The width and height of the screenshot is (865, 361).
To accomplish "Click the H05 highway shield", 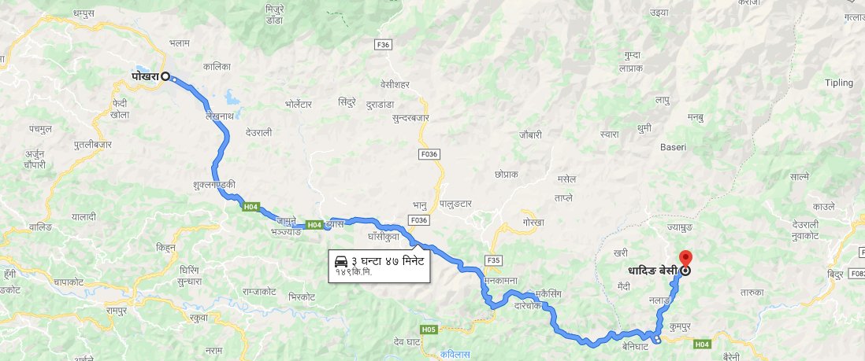I will pyautogui.click(x=429, y=330).
